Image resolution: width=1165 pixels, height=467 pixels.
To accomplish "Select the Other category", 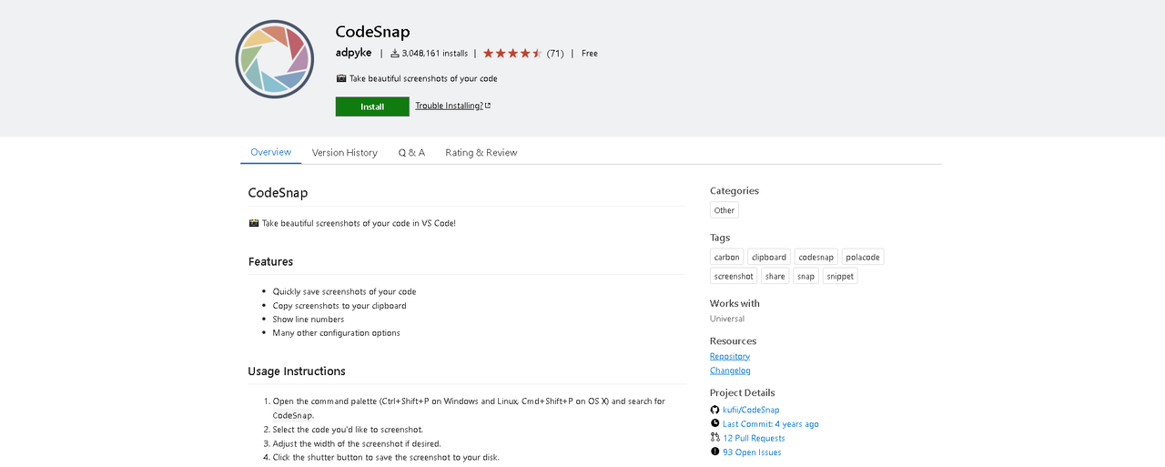I will (x=724, y=210).
